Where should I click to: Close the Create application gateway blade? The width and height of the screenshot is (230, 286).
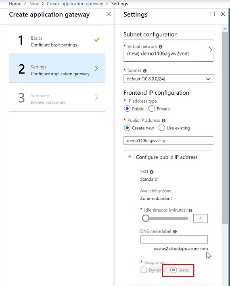(109, 14)
